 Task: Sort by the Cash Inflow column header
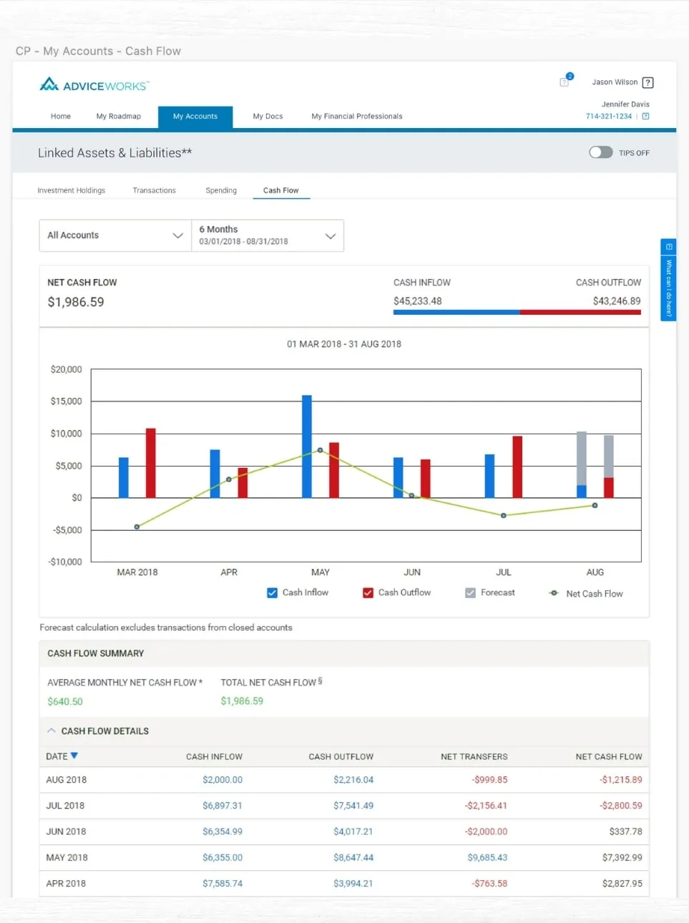214,756
